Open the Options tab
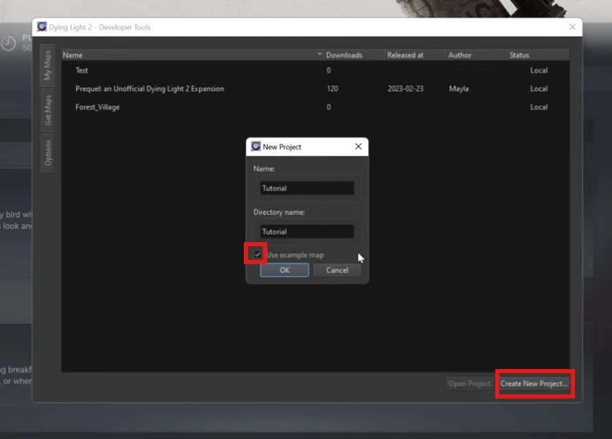 [x=47, y=153]
